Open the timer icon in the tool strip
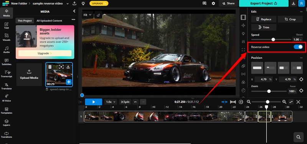 coord(243,90)
